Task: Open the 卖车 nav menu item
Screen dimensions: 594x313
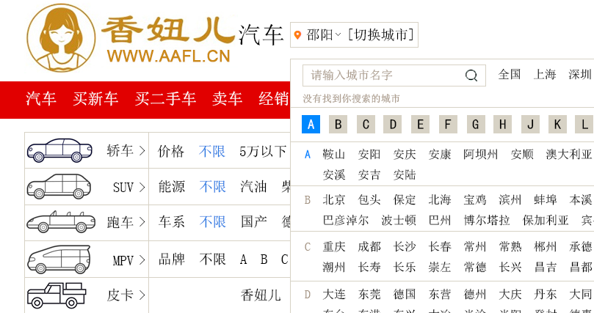Action: click(228, 99)
